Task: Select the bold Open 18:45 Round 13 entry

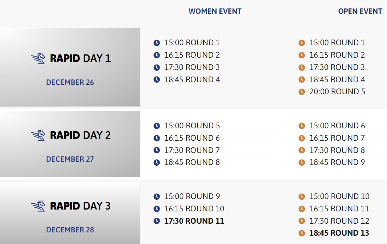Action: (x=339, y=233)
